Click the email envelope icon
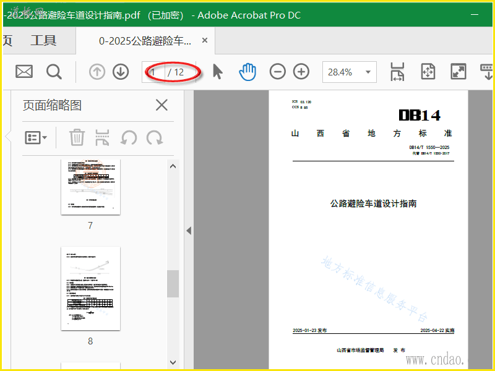Screen dimensions: 495x371 tap(24, 72)
